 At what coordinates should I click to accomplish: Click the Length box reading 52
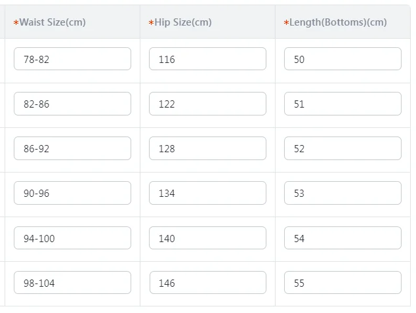click(343, 148)
